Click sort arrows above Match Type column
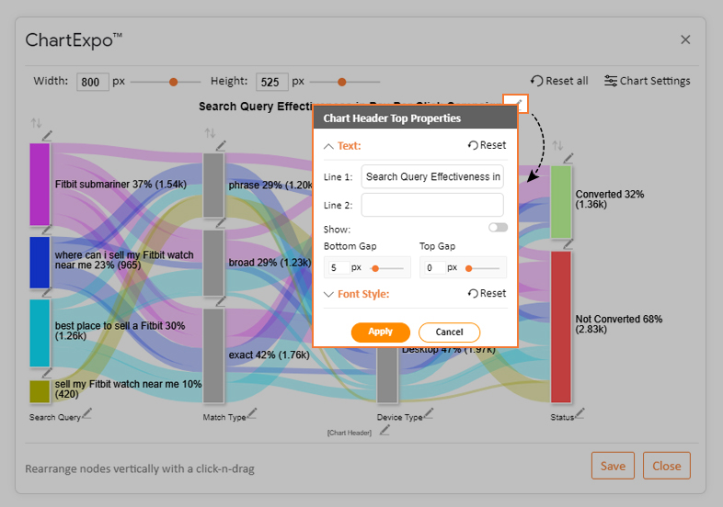 [211, 133]
